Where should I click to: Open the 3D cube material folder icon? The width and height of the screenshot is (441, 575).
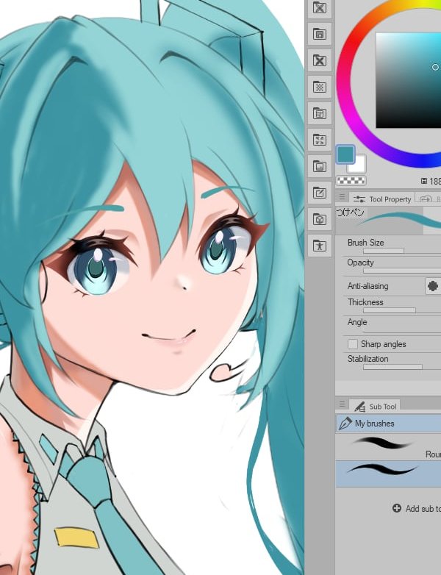320,219
